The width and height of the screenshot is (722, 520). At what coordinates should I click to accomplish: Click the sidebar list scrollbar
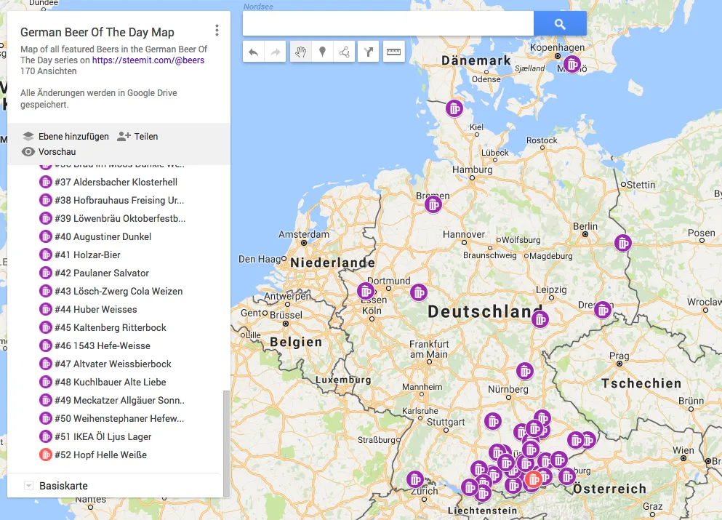point(226,443)
